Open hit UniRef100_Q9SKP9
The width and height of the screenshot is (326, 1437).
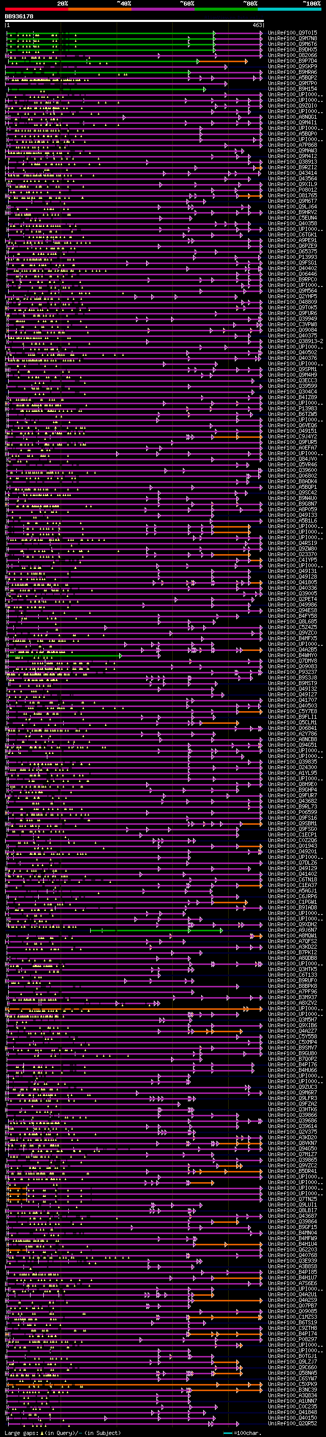pos(292,66)
